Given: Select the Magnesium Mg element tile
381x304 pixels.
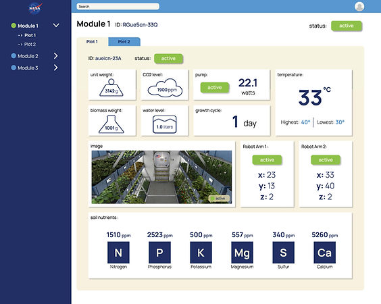Looking at the screenshot, I should coord(242,253).
